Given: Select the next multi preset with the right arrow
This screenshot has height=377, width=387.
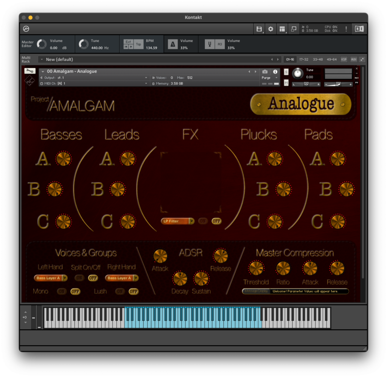Looking at the screenshot, I should [x=278, y=59].
